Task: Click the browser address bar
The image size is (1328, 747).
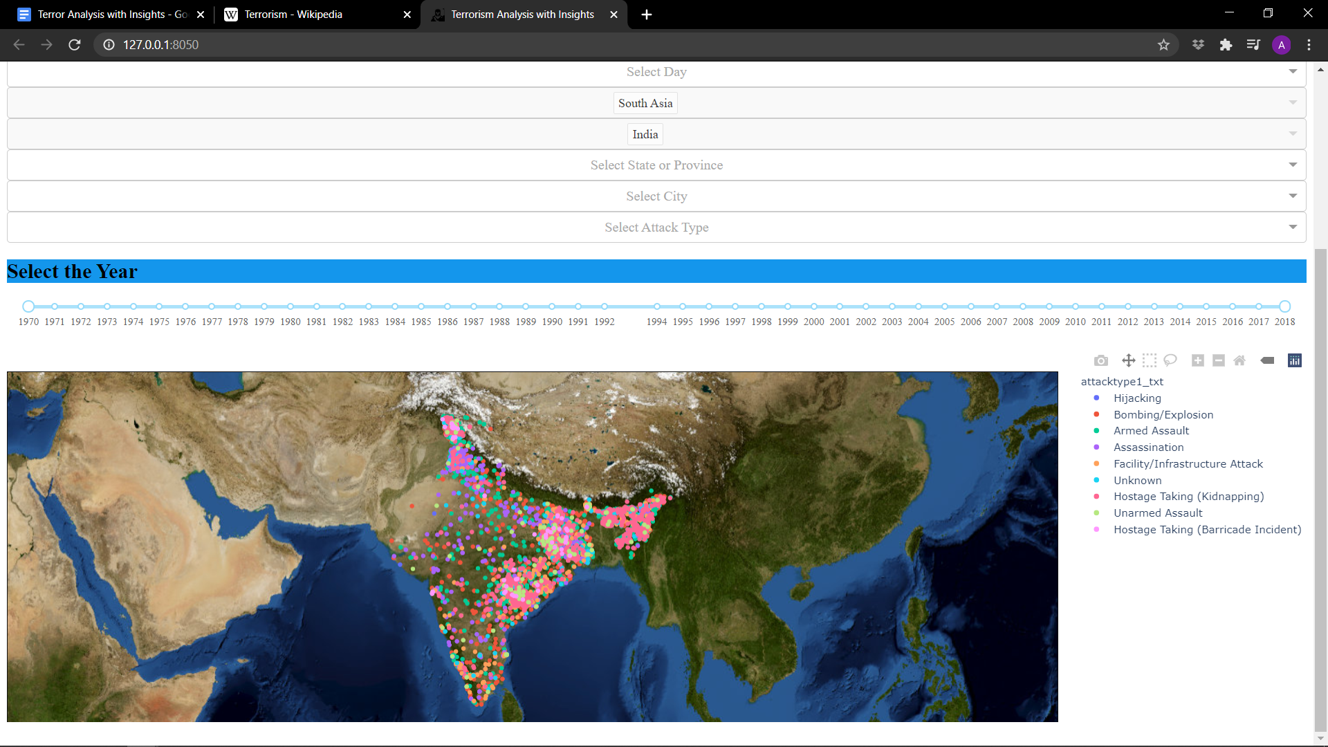Action: pos(415,44)
